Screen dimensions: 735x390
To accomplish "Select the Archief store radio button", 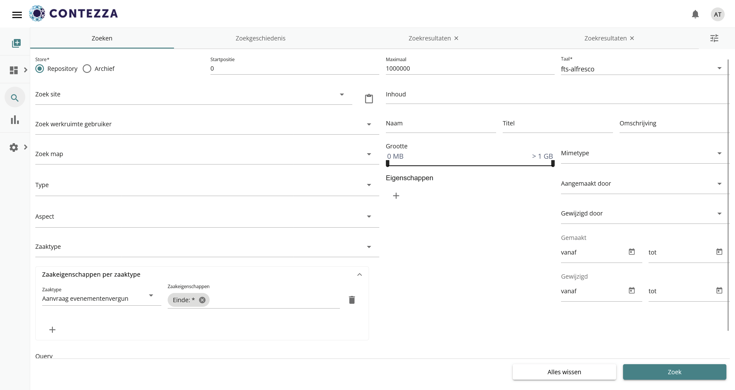I will (87, 69).
